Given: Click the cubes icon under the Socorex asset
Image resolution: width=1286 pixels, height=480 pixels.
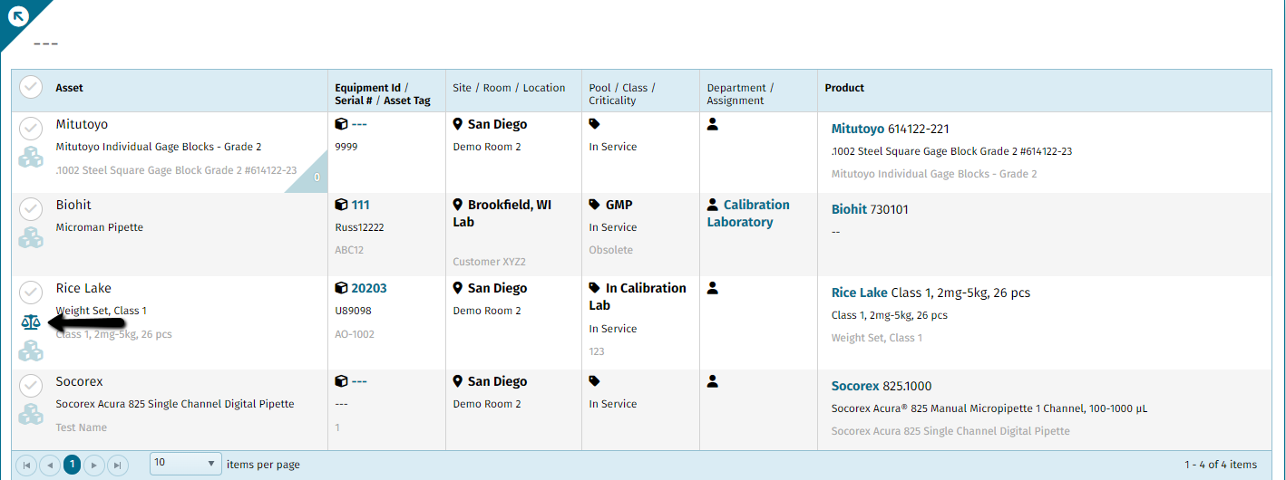Looking at the screenshot, I should pyautogui.click(x=32, y=415).
